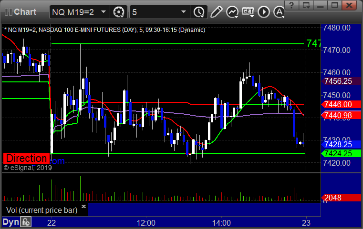Click the 12:00 time axis label

point(146,223)
